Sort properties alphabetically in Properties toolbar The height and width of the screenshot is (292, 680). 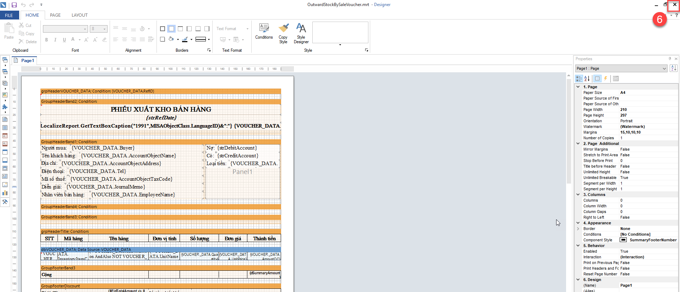(x=587, y=79)
